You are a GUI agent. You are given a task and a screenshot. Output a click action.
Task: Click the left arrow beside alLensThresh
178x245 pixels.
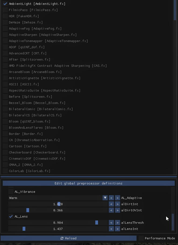[111, 223]
